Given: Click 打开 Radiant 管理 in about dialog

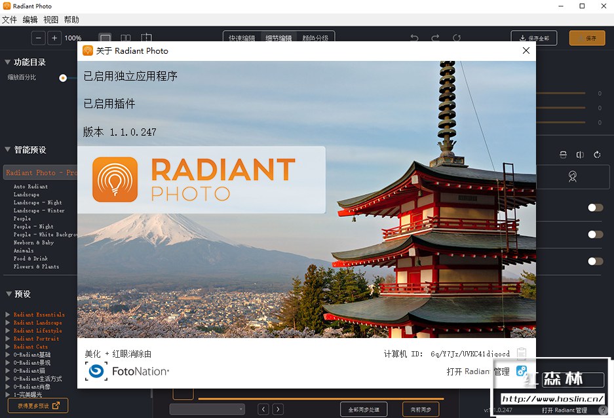Looking at the screenshot, I should coord(478,371).
